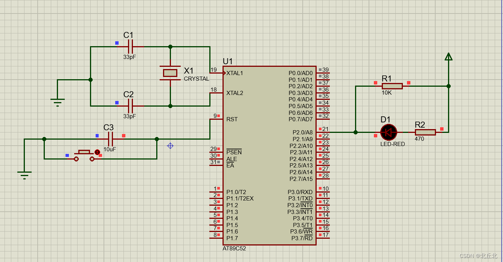Select the AT89C52 chip body
The height and width of the screenshot is (262, 503).
coord(269,155)
